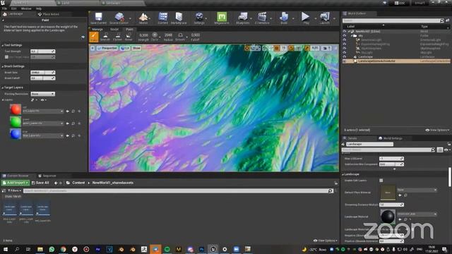Screen dimensions: 452x254
Task: Click the viewport camera speed button
Action: point(326,48)
